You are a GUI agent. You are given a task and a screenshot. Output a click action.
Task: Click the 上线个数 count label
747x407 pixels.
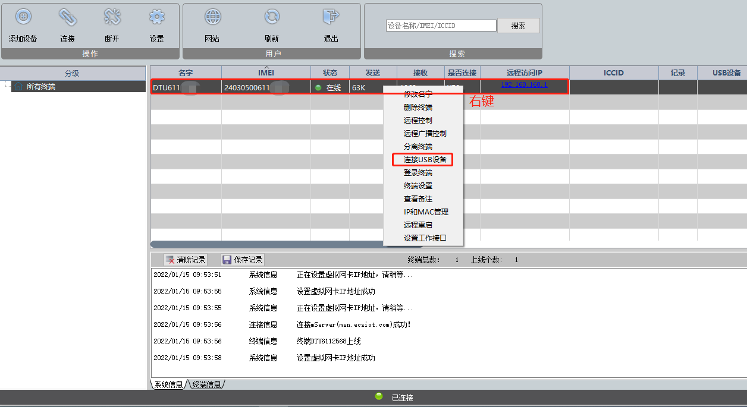[487, 260]
